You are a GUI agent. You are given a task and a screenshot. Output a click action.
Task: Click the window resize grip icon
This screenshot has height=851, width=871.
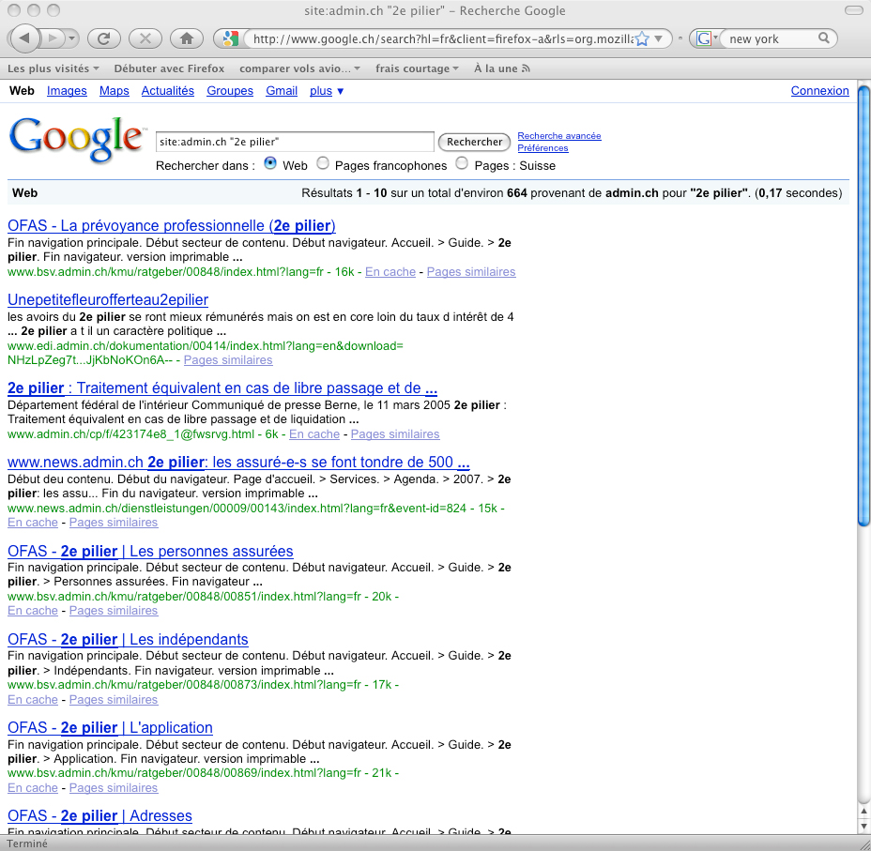point(863,843)
